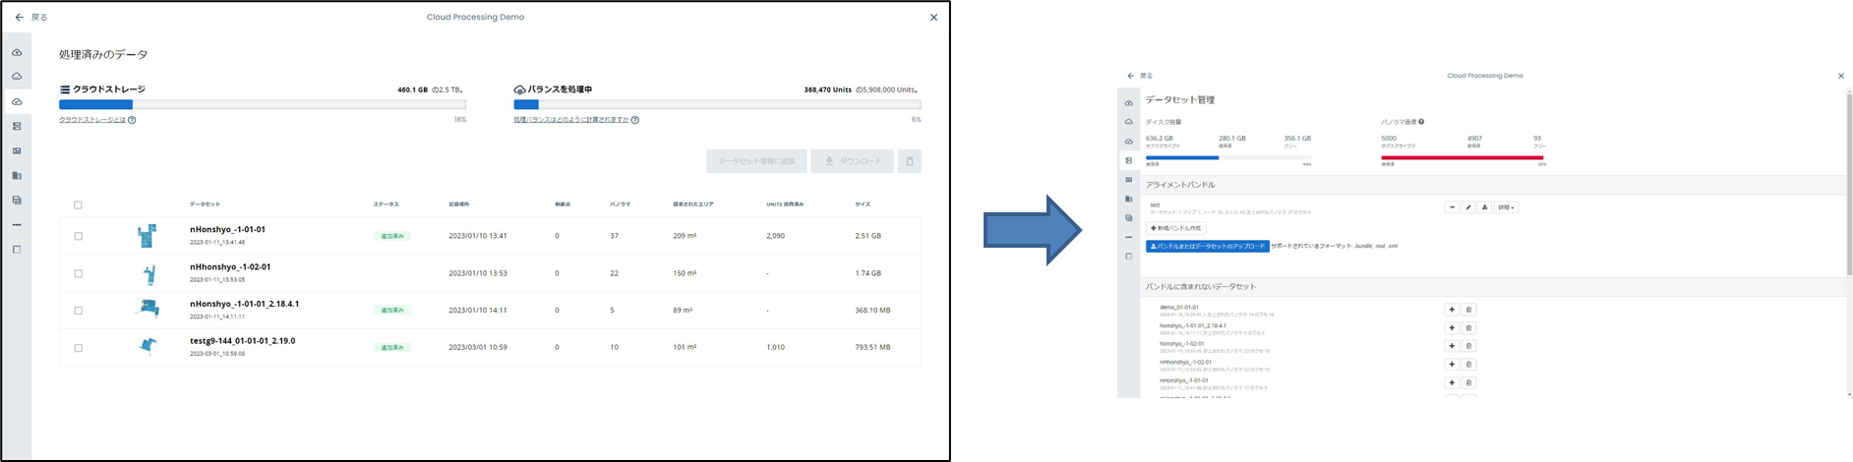Screen dimensions: 1853x462
Task: Click the ダウンロード button
Action: (853, 161)
